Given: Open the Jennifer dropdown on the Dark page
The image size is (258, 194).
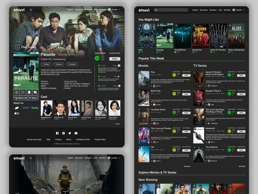Looking at the screenshot, I should point(114,158).
